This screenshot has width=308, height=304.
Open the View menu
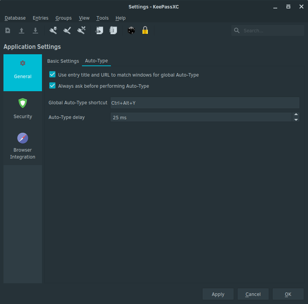(84, 18)
